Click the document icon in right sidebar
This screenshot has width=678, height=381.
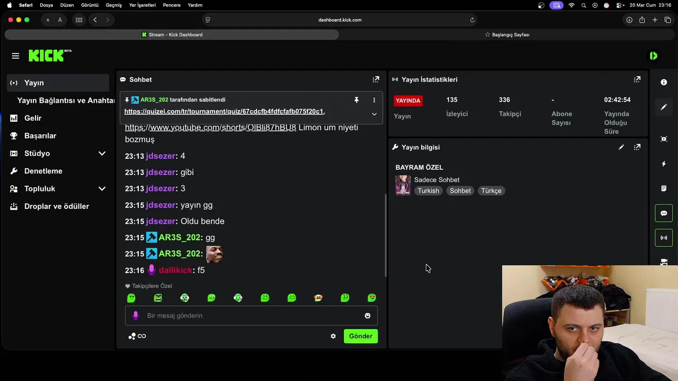pos(664,188)
